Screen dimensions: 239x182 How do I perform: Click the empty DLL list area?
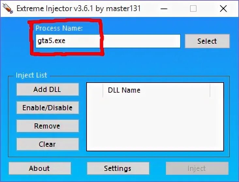tap(155, 124)
